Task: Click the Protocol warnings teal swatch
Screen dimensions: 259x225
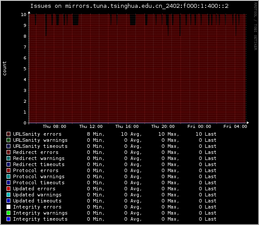Action: point(8,176)
